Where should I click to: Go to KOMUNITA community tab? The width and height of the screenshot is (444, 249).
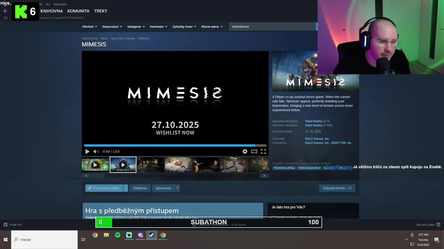tap(78, 11)
